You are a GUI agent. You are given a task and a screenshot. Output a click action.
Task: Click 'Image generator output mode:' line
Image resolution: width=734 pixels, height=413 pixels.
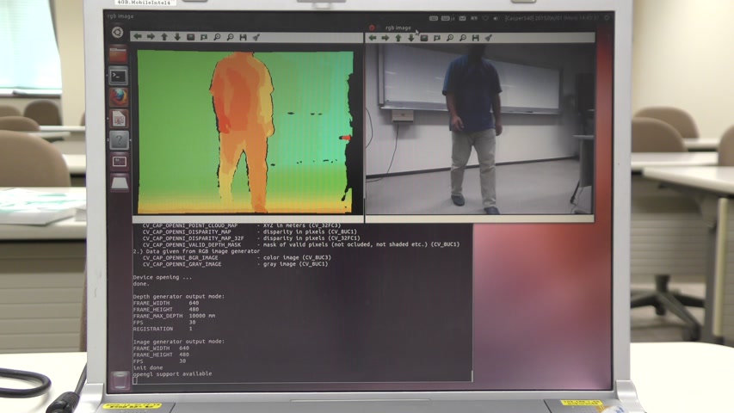(178, 342)
